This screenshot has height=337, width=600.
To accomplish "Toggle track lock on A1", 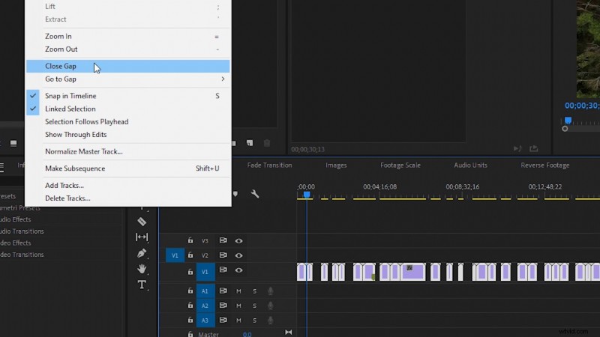I will point(190,291).
